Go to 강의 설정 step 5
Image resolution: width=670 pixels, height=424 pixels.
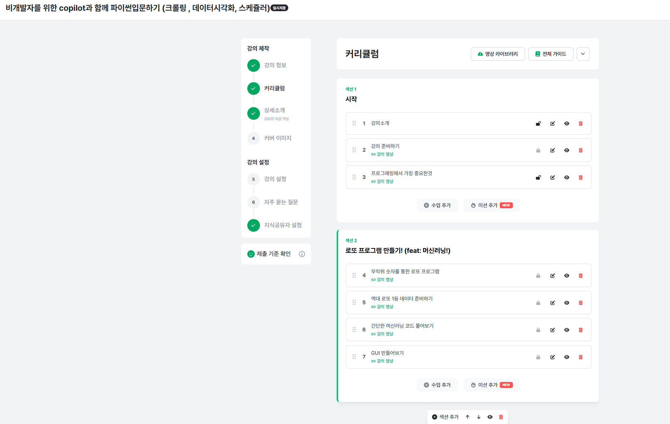click(275, 179)
